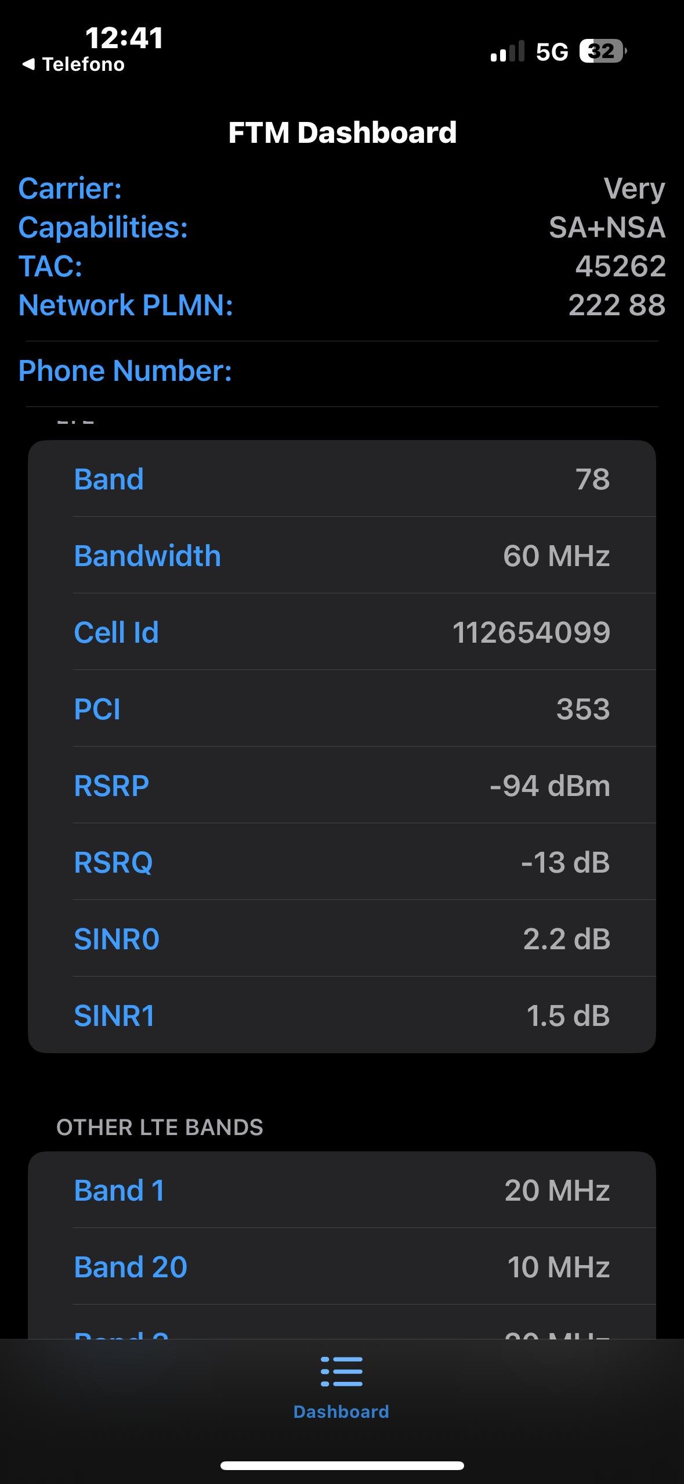
Task: Tap the SINR1 row
Action: [342, 1016]
